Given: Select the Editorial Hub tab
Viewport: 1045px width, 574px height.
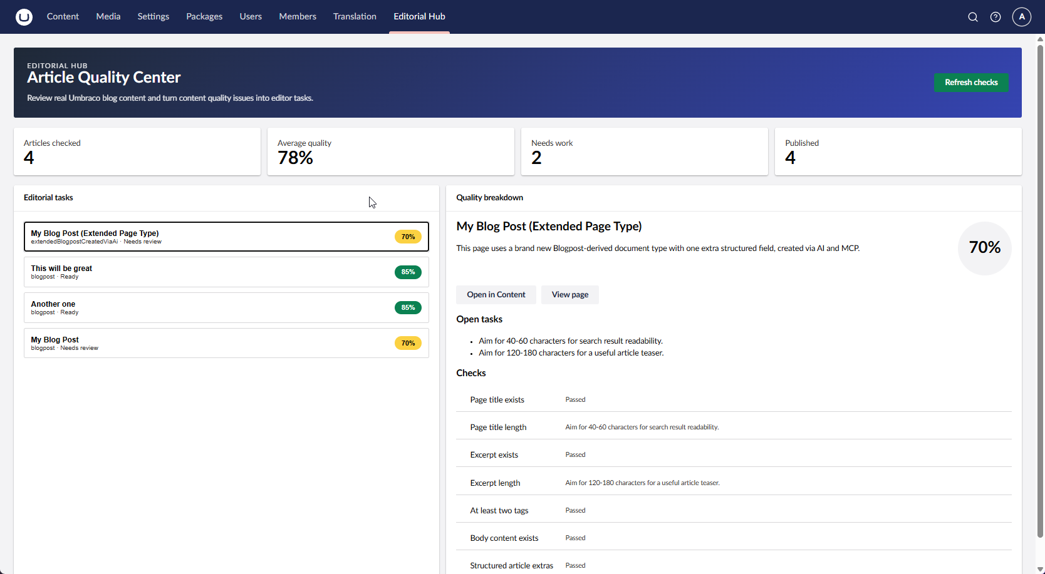Looking at the screenshot, I should tap(419, 16).
